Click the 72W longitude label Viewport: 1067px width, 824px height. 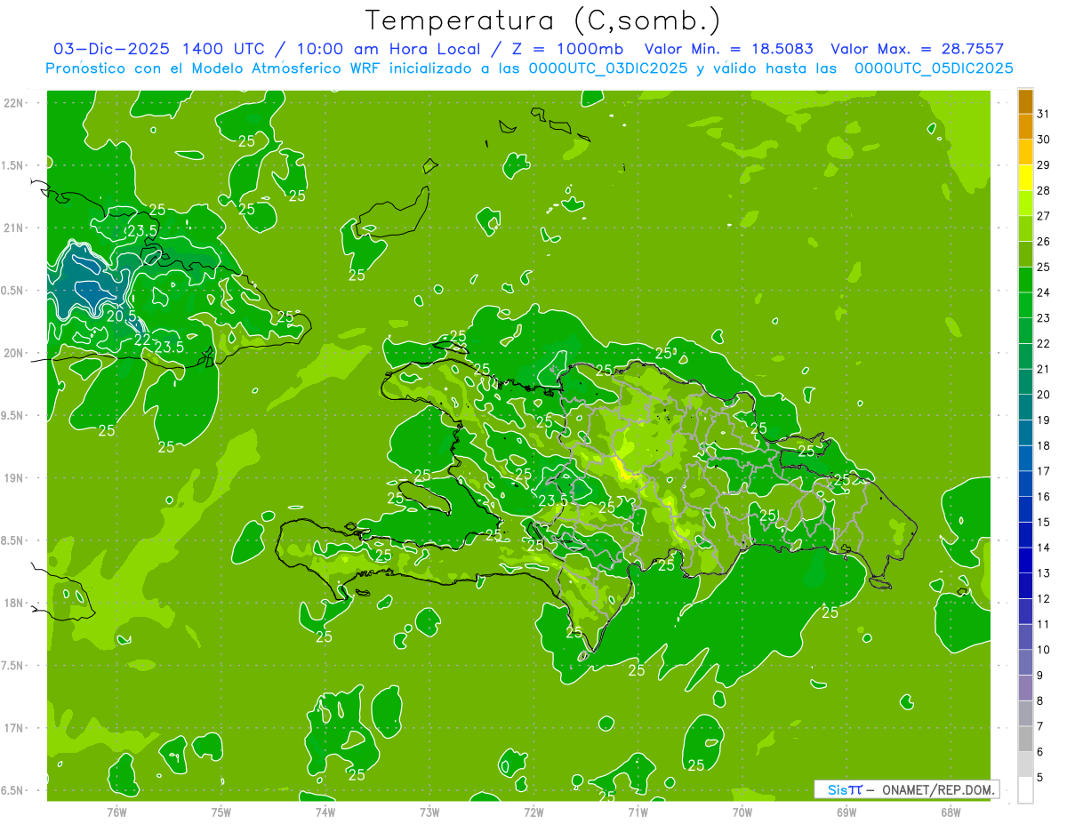pos(533,812)
